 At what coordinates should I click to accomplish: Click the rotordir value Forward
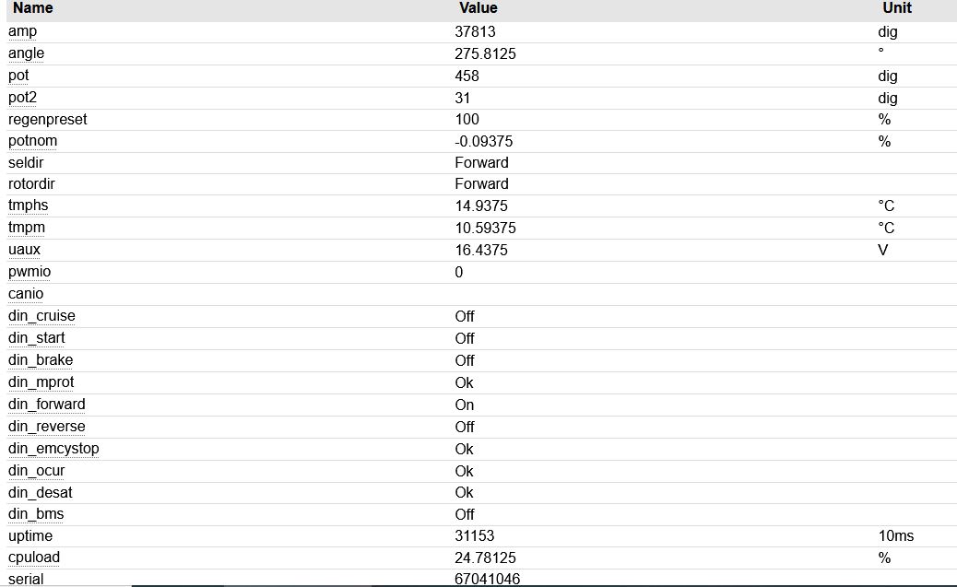pos(481,184)
